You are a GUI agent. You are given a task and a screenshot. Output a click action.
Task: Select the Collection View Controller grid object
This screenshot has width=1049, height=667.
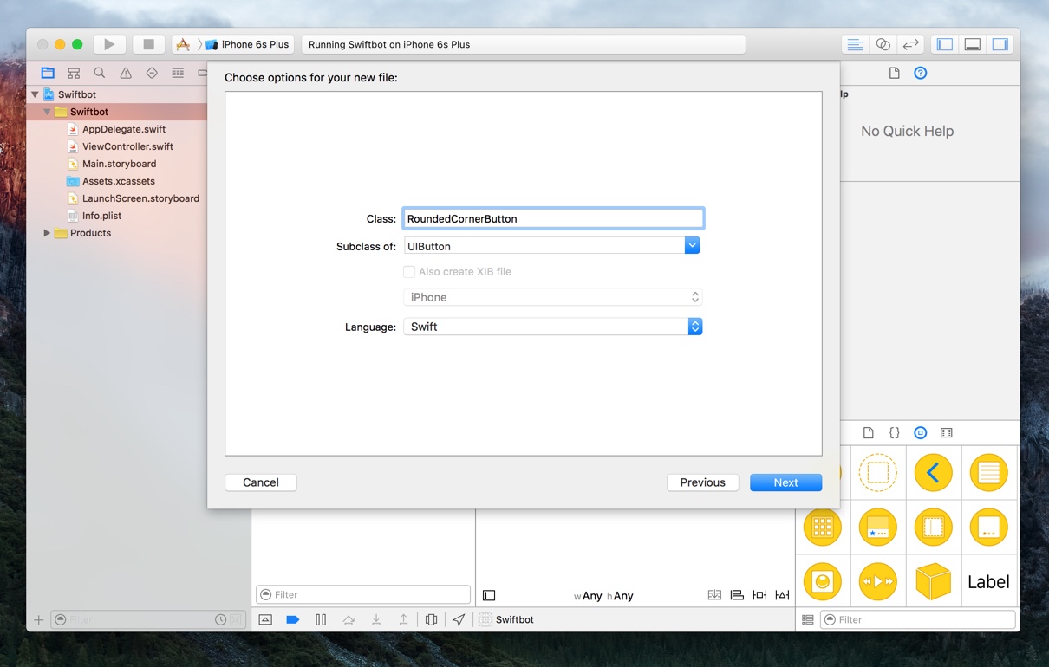point(822,527)
